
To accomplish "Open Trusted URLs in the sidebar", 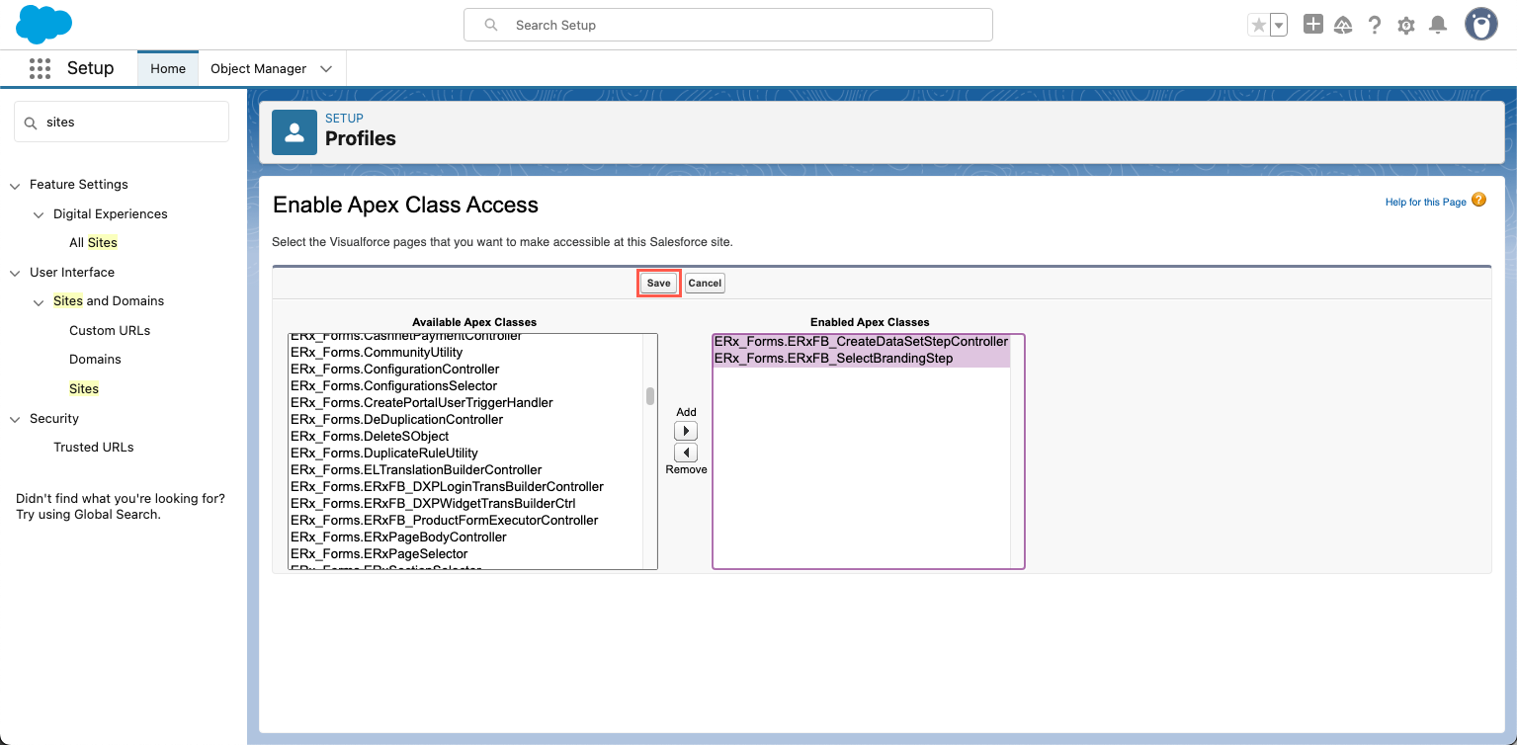I will pos(93,447).
